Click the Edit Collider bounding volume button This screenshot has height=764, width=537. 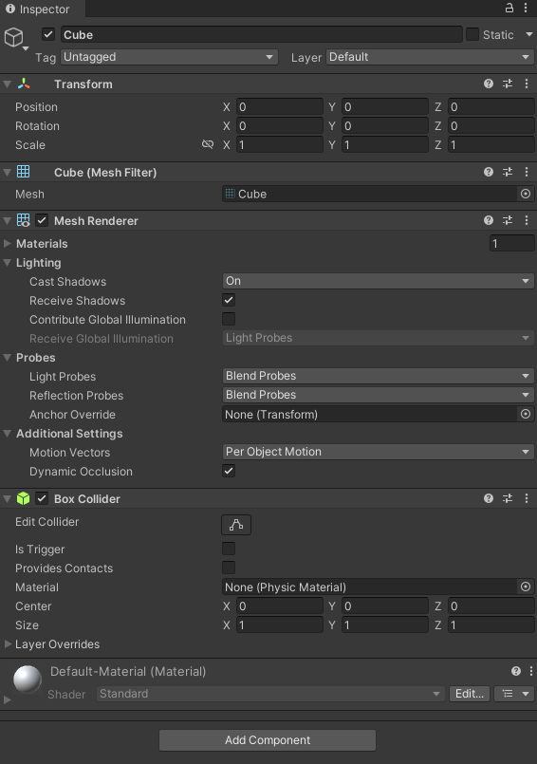[x=236, y=525]
